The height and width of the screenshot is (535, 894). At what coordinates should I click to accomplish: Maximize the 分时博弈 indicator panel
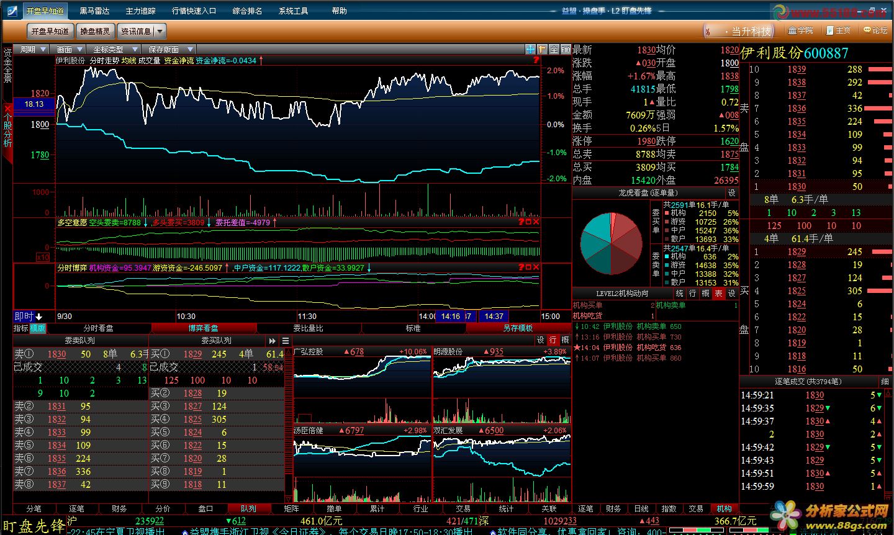click(x=528, y=267)
